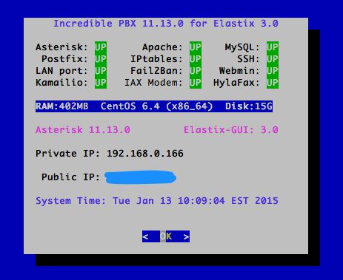343x280 pixels.
Task: Click the 'CentOS 6.4 (x86_64)' text
Action: (156, 106)
